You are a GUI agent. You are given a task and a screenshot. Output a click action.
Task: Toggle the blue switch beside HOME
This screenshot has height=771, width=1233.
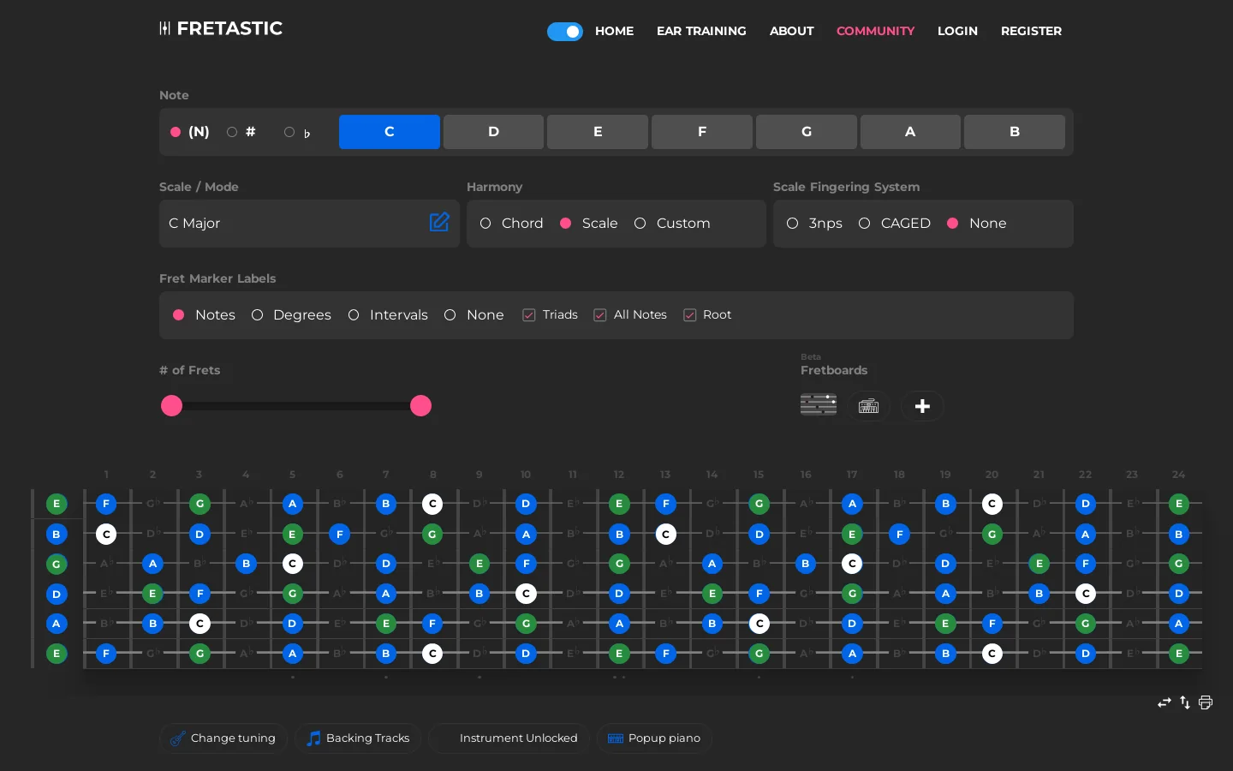click(565, 32)
